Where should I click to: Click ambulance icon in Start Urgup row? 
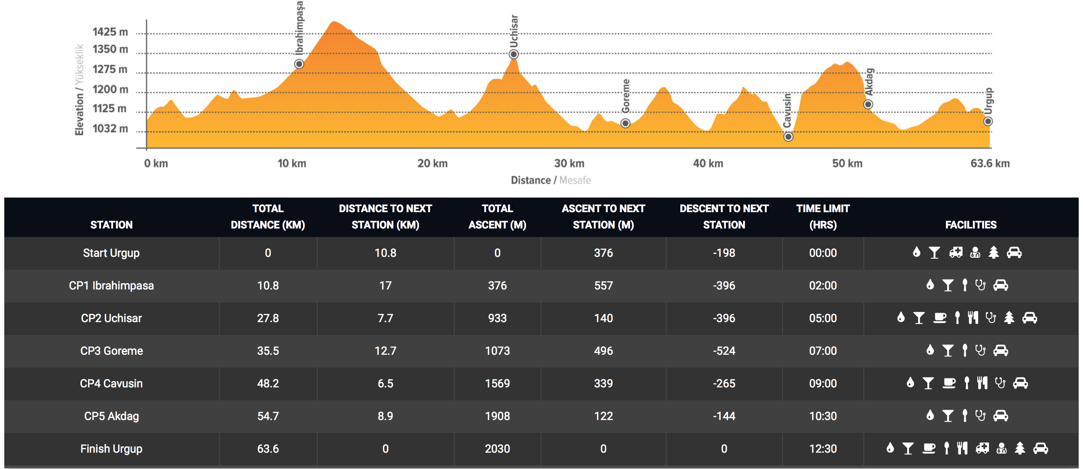(x=956, y=253)
